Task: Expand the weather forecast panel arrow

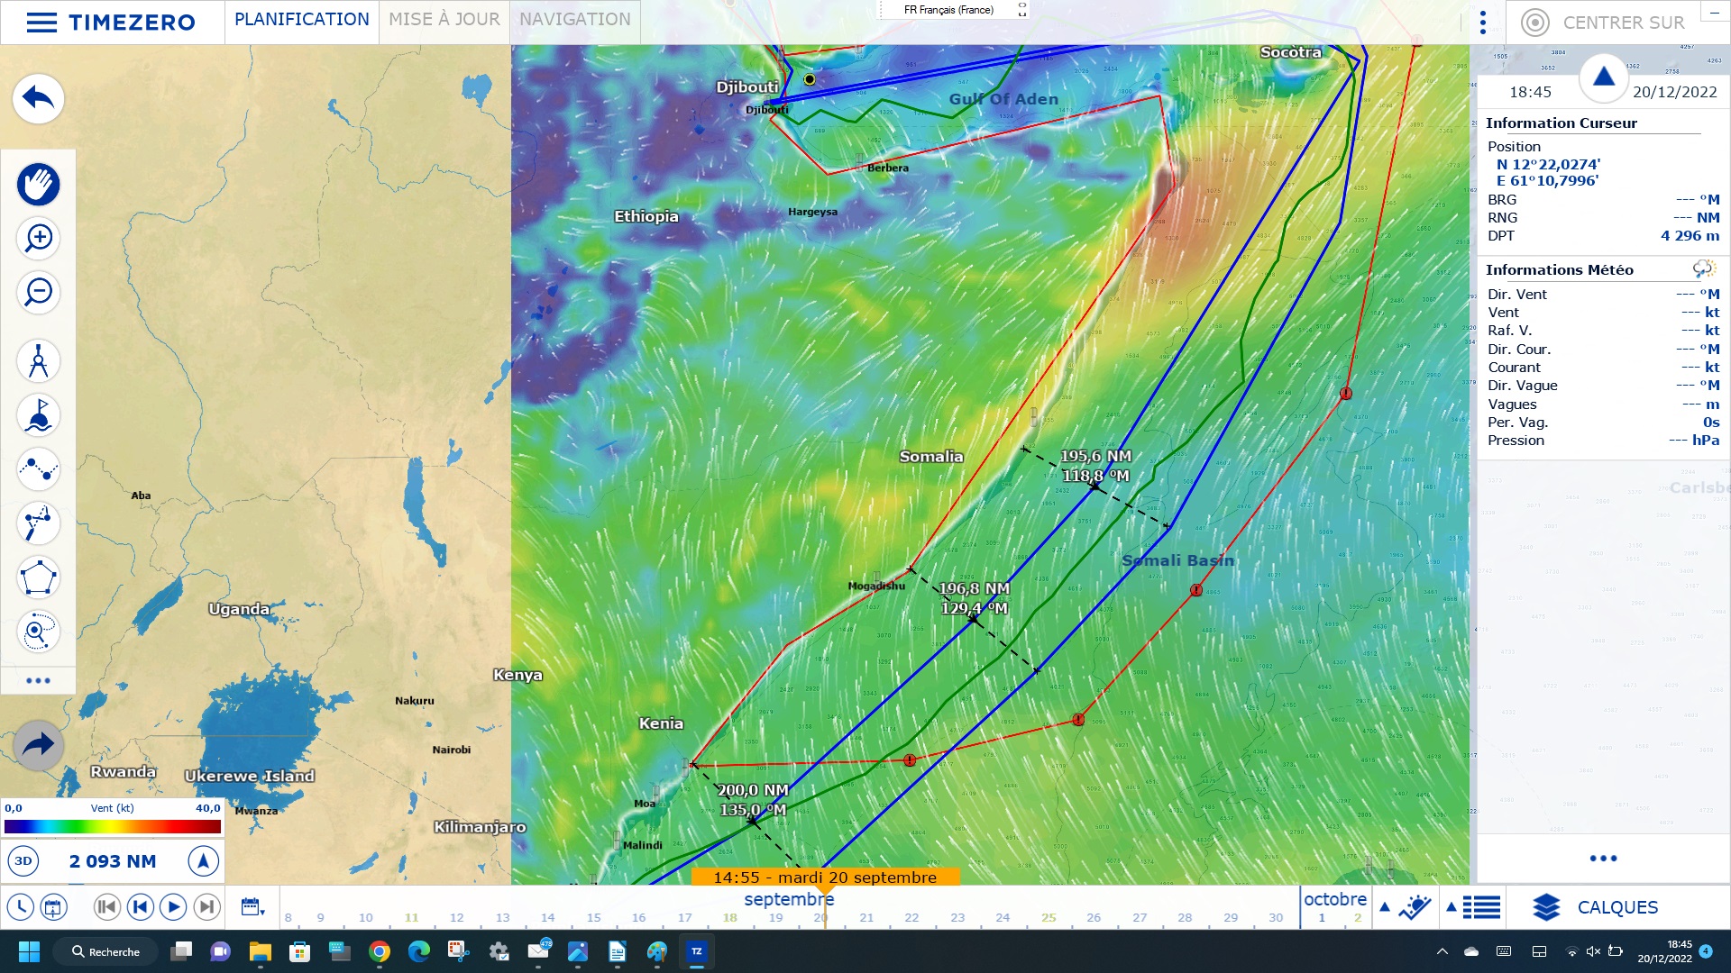Action: click(1385, 907)
